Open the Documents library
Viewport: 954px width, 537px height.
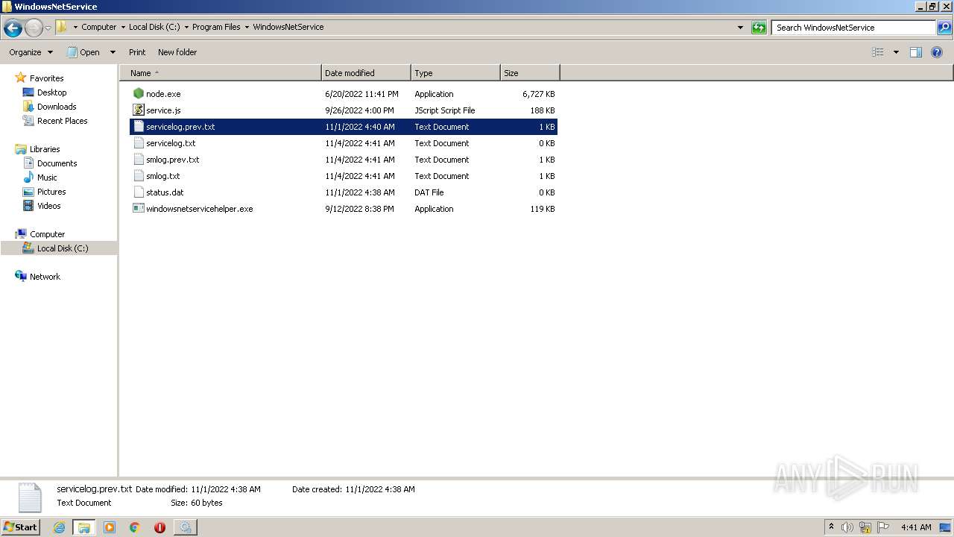click(x=57, y=163)
